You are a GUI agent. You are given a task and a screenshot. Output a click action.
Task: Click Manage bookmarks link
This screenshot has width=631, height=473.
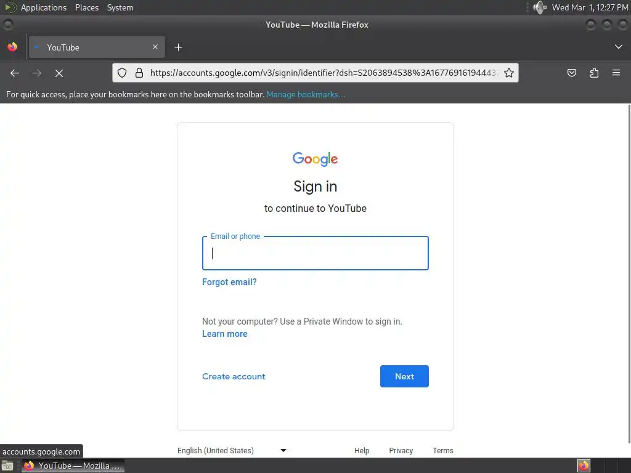[306, 94]
